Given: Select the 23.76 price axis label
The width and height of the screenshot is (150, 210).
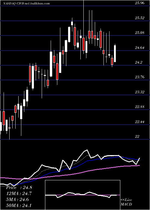Looking at the screenshot, I should 139,77.
